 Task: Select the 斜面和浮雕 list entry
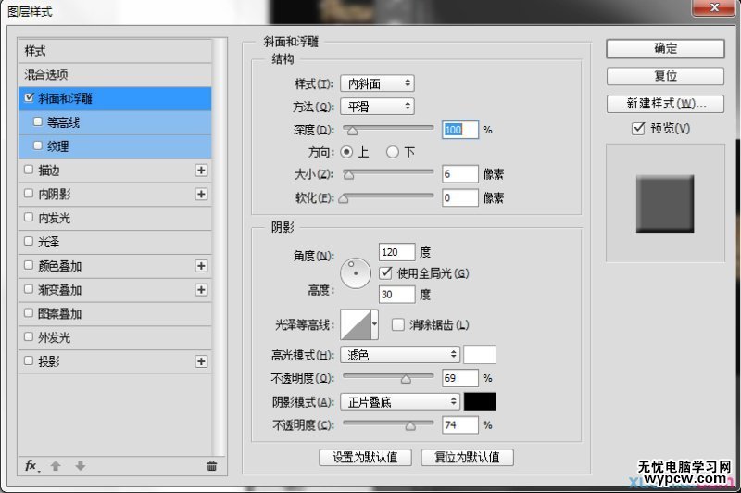[115, 98]
